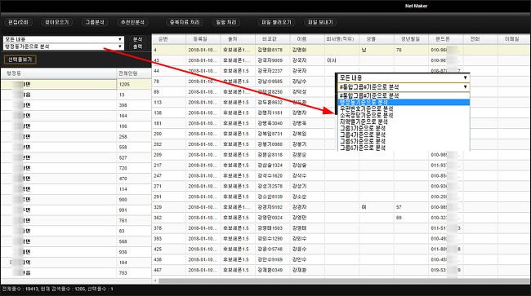Select the table row with 순번 467
Image resolution: width=531 pixels, height=296 pixels.
341,270
